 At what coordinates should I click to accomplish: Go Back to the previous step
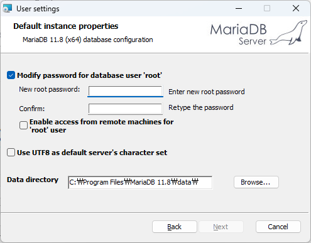tap(175, 227)
